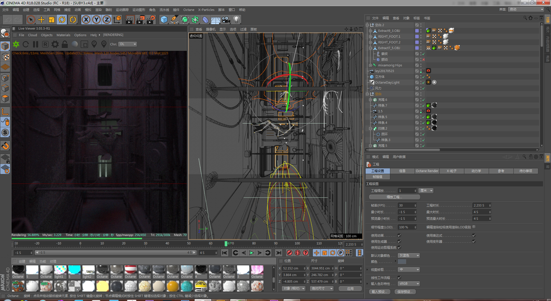Screen dimensions: 551x301
Task: Open the Chn DL channel dropdown
Action: [127, 44]
